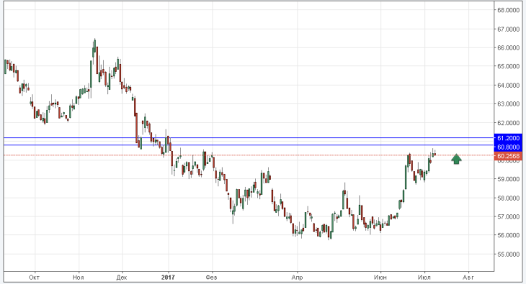The width and height of the screenshot is (526, 284).
Task: Click the Апр label on time axis
Action: point(297,278)
